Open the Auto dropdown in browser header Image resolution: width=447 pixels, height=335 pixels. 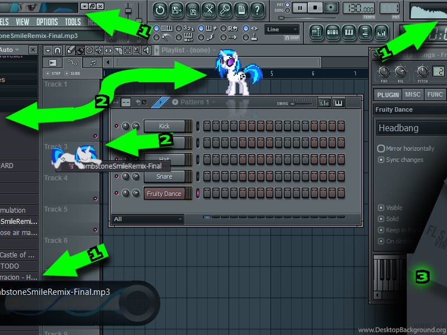[x=9, y=50]
